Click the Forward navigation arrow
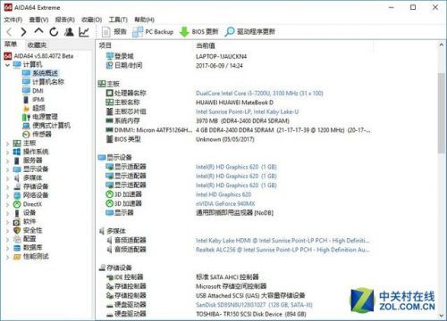 [23, 32]
